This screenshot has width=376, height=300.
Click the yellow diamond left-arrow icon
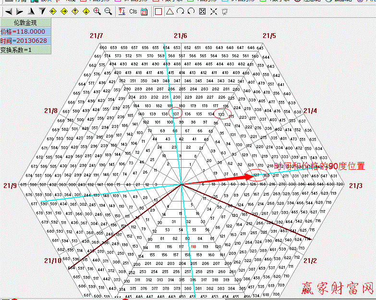[53, 11]
